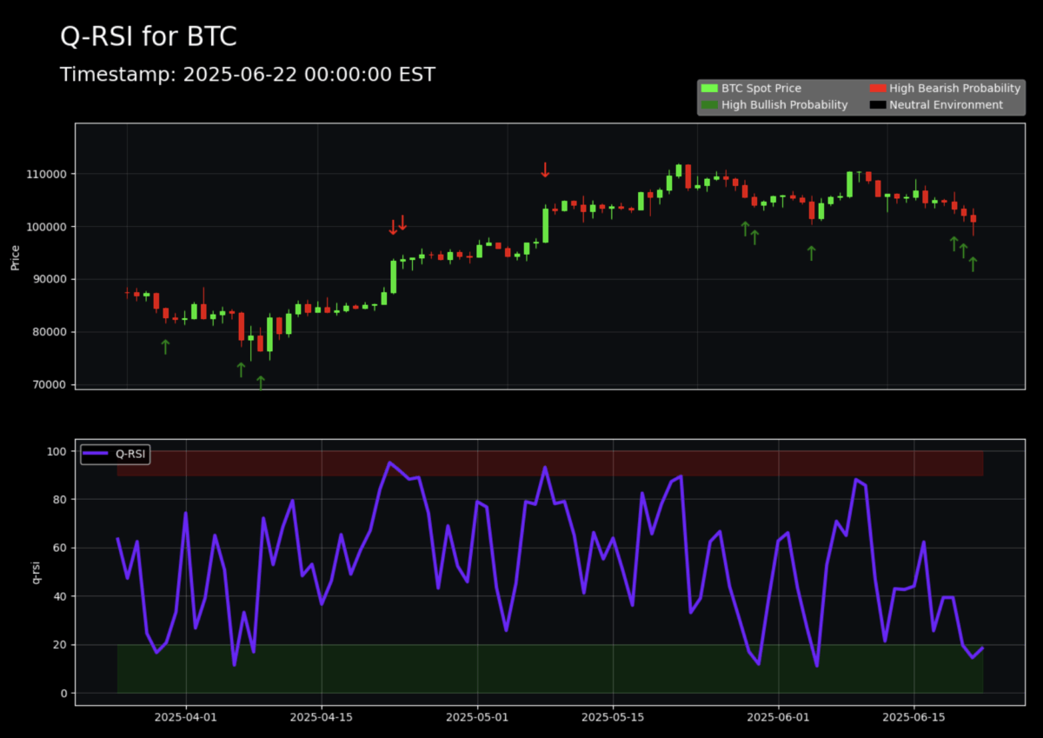
Task: Toggle the BTC Spot Price series via its legend entry
Action: pos(753,88)
